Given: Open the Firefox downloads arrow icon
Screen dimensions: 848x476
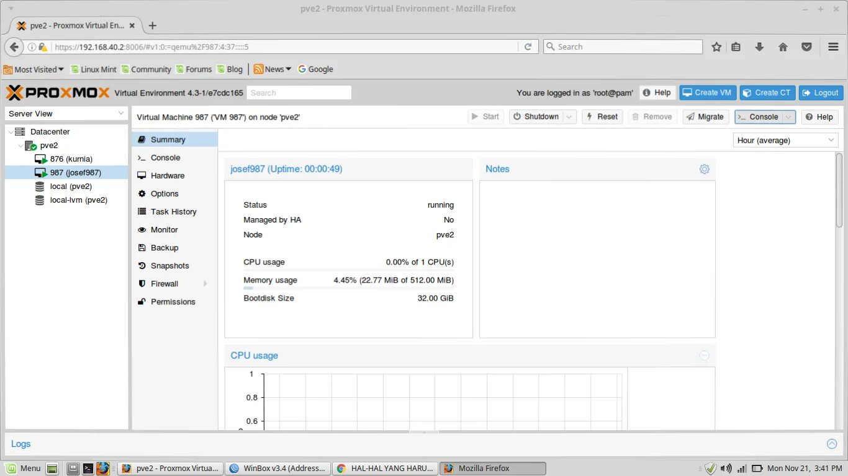Looking at the screenshot, I should [x=759, y=46].
